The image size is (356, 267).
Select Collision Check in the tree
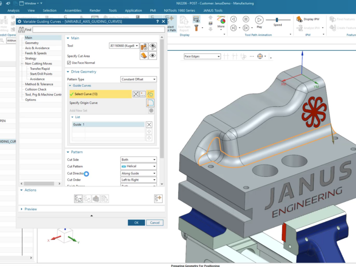(x=36, y=89)
